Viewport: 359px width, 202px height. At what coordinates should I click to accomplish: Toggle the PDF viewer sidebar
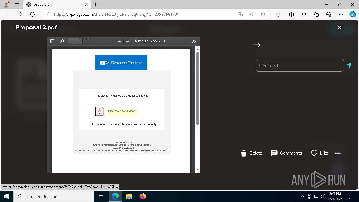click(52, 41)
